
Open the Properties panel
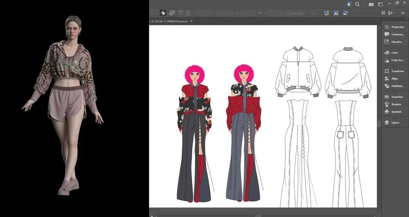pos(394,27)
